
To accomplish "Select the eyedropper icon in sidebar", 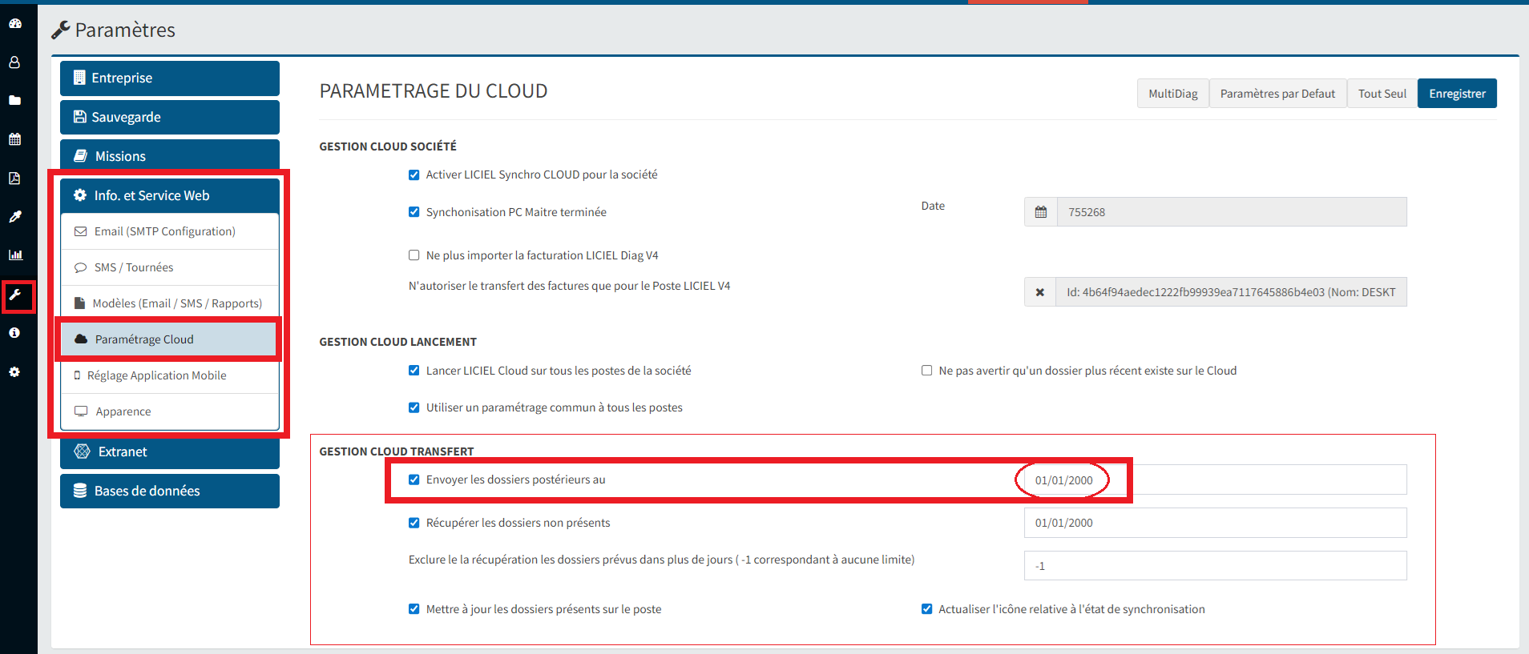I will tap(14, 217).
